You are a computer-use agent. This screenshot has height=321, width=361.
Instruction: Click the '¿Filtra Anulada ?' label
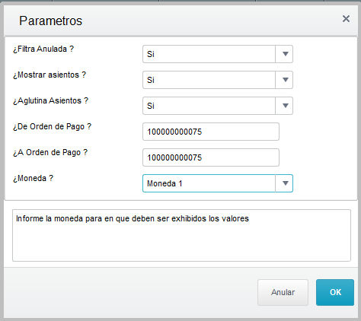point(43,49)
